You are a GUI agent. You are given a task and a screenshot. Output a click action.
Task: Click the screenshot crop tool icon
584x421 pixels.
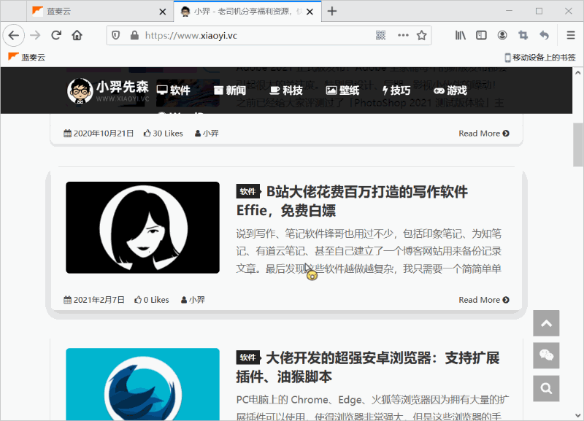523,35
